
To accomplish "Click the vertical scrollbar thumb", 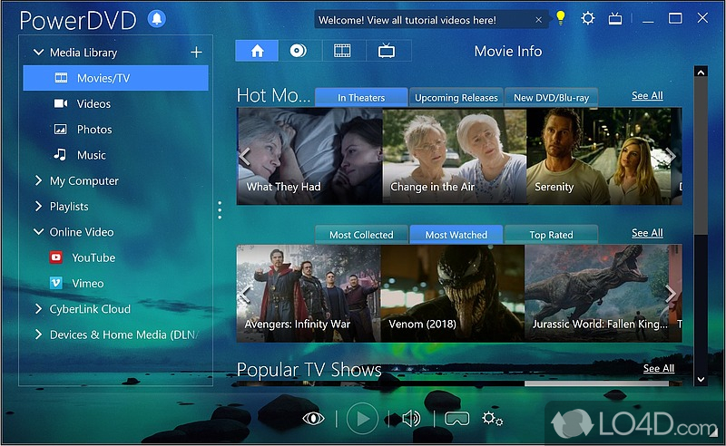I will pos(701,156).
